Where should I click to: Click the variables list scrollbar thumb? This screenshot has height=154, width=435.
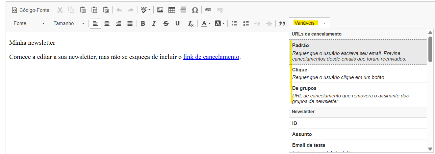(430, 49)
